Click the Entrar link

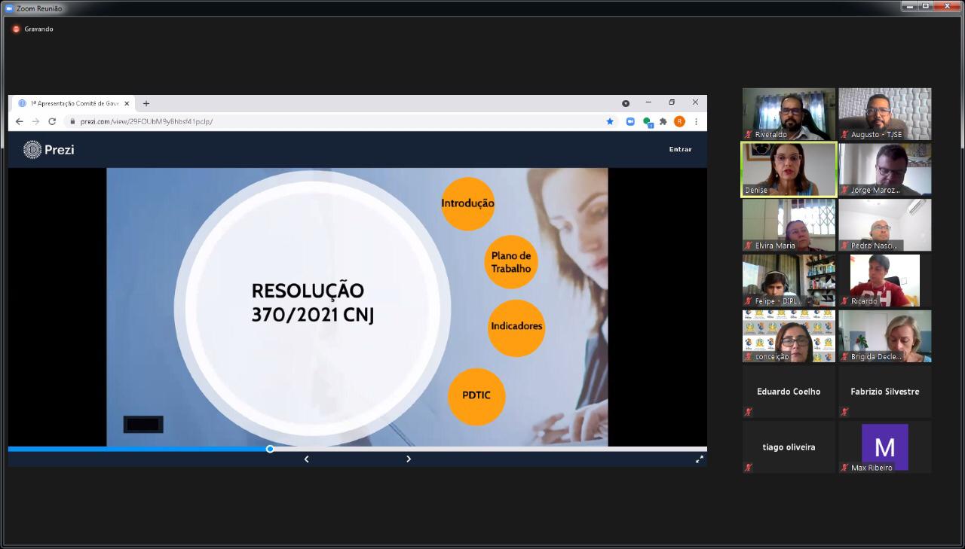click(680, 149)
